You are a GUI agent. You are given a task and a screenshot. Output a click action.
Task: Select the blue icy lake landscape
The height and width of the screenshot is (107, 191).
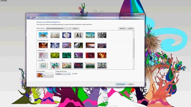tap(55, 45)
